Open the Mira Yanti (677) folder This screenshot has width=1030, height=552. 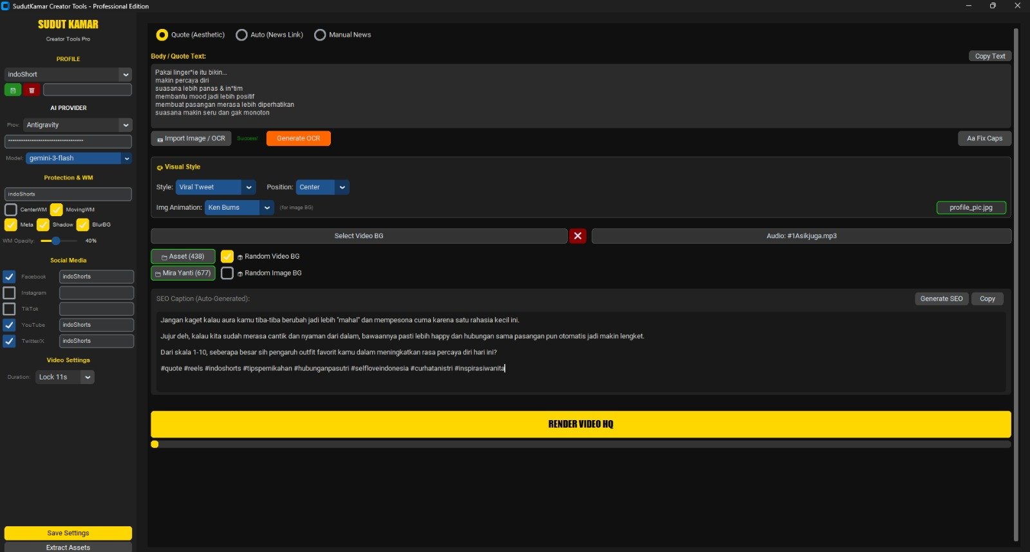coord(183,273)
